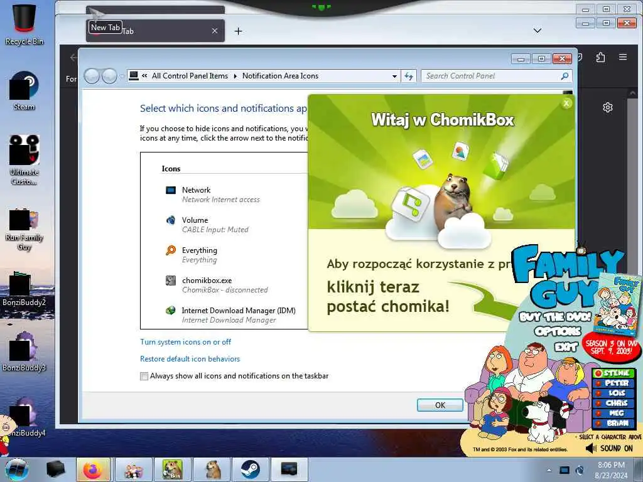Open the Run Family Guy desktop shortcut
The height and width of the screenshot is (482, 643).
24,228
